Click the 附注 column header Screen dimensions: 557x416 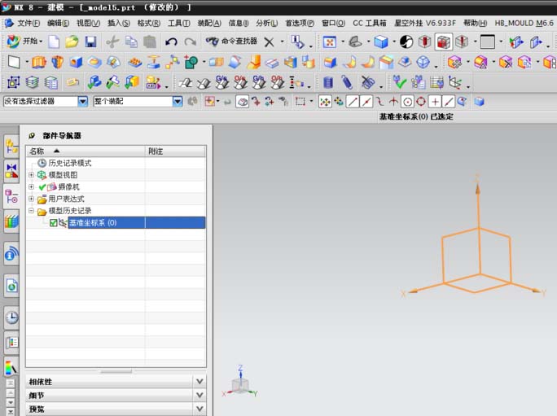click(x=175, y=151)
